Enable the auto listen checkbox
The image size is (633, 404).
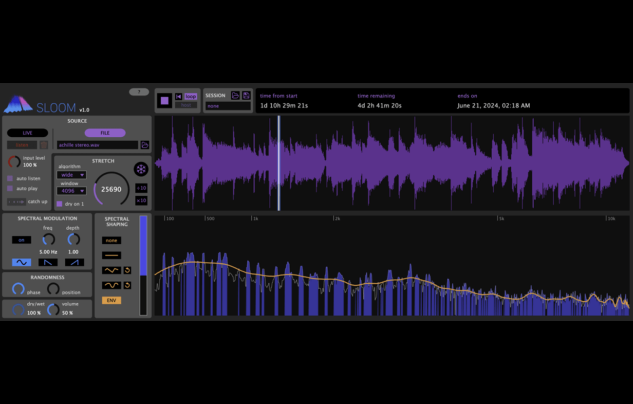(x=10, y=179)
